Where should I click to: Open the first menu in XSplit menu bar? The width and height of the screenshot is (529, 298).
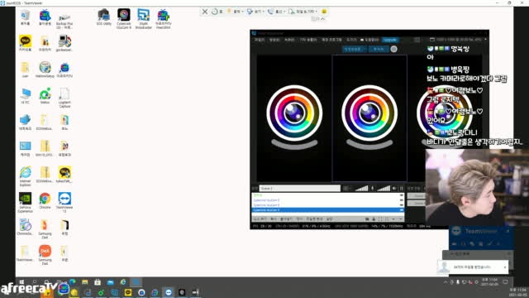coord(260,40)
